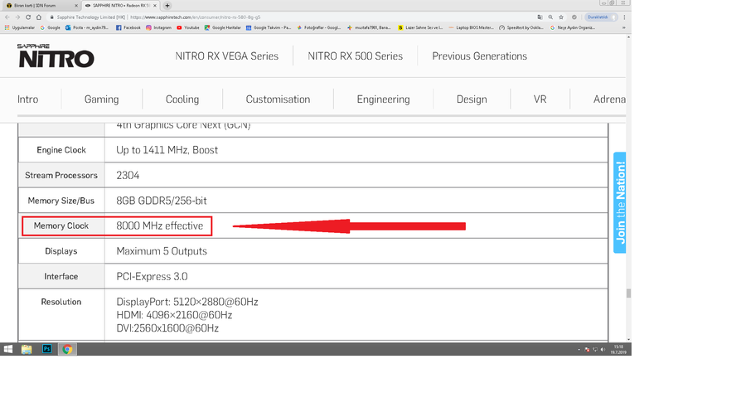The image size is (746, 417).
Task: Open File Explorer from the taskbar
Action: 27,349
